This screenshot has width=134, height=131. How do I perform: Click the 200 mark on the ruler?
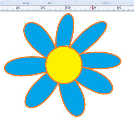coord(43,8)
